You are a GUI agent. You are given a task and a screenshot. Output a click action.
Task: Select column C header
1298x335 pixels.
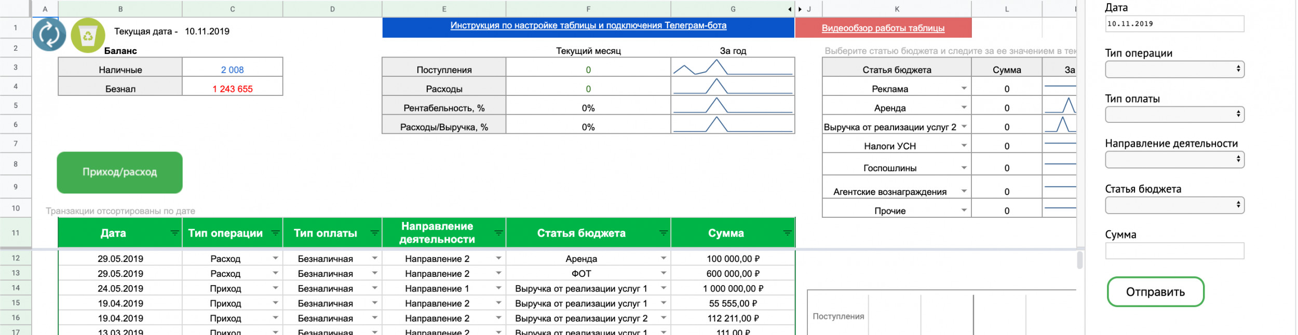click(x=233, y=9)
